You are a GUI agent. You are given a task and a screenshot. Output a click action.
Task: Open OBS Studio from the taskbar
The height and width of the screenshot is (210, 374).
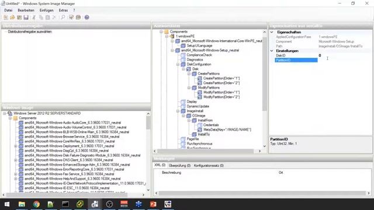click(109, 204)
